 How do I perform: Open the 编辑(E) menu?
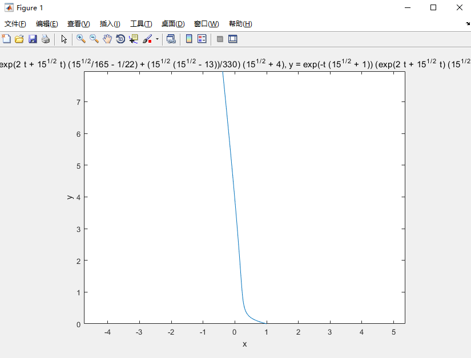47,24
